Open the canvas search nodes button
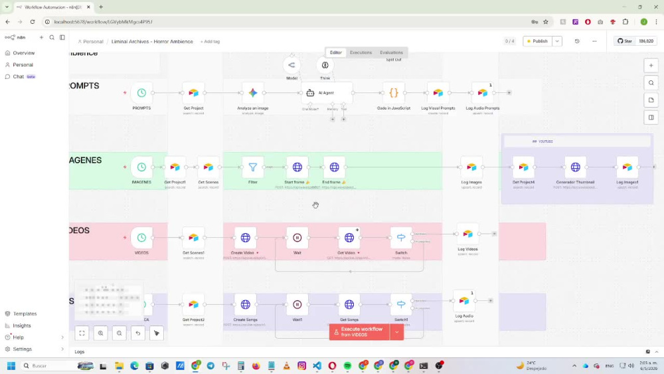Screen dimensions: 664x374 pyautogui.click(x=651, y=83)
